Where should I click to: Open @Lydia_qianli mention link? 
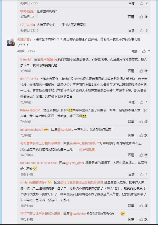(x=75, y=163)
